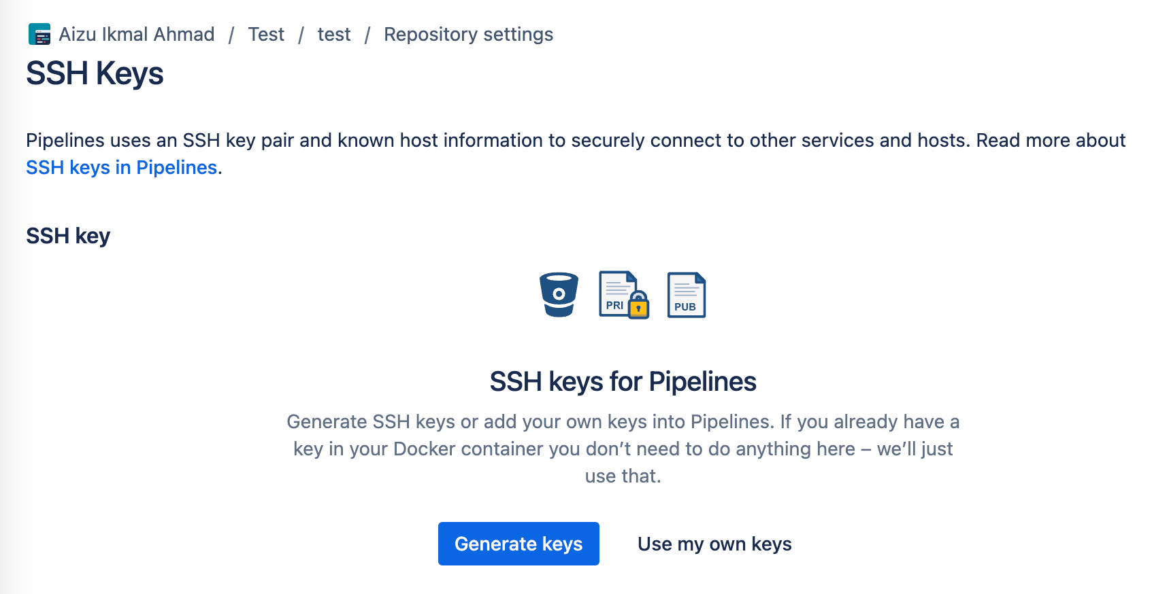
Task: Click the Bitbucket bucket icon
Action: 559,294
